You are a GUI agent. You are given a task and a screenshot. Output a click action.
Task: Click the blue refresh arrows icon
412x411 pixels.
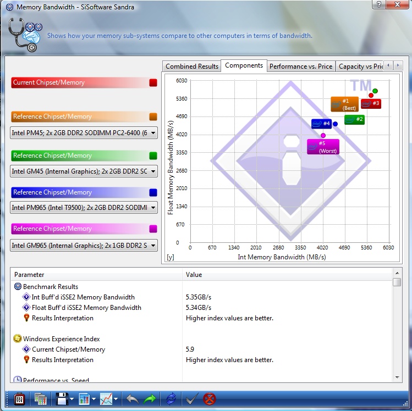coord(171,399)
